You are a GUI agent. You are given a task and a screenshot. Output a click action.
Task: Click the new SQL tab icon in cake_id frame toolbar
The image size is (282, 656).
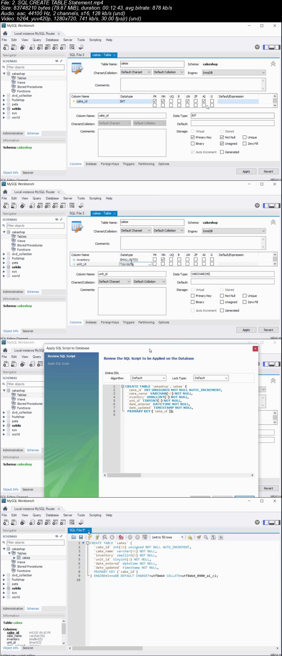[x=6, y=47]
